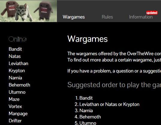Open the Vortex wargame link
This screenshot has height=125, width=161.
pos(15,107)
